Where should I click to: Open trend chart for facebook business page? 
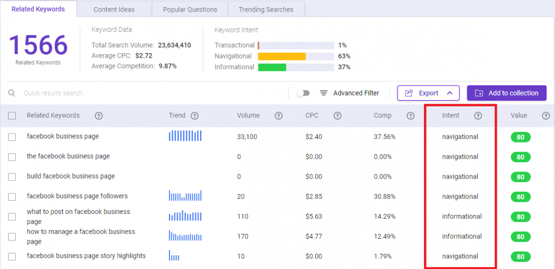pos(185,136)
